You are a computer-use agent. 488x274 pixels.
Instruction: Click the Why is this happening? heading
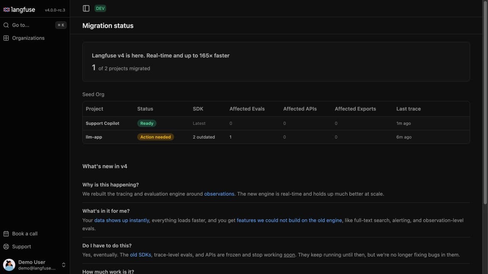click(111, 185)
